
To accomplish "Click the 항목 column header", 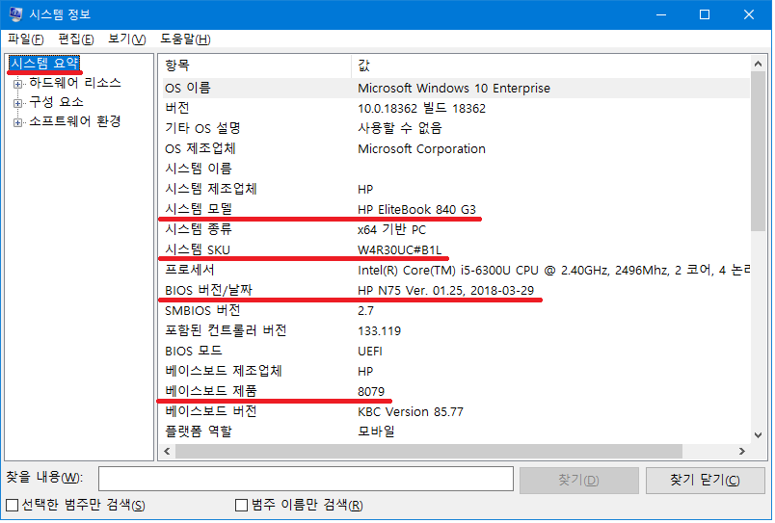I will pyautogui.click(x=255, y=65).
